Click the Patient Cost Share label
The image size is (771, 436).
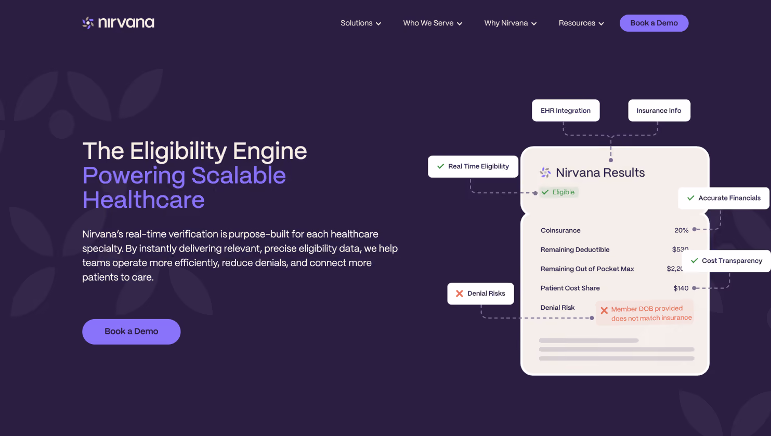tap(570, 288)
